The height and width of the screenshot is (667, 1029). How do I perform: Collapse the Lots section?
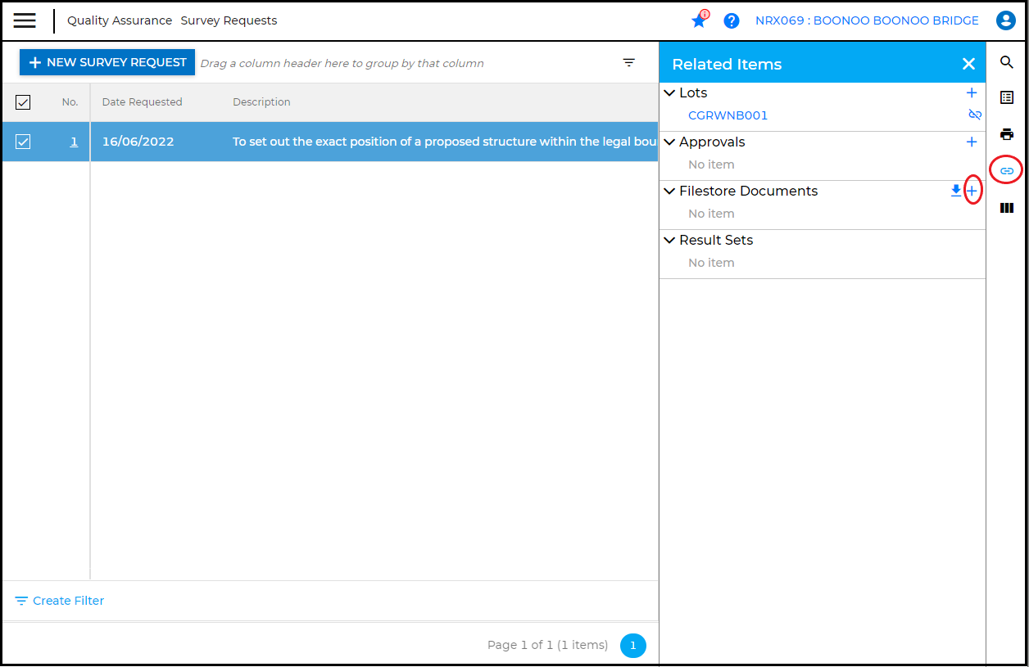(x=670, y=93)
